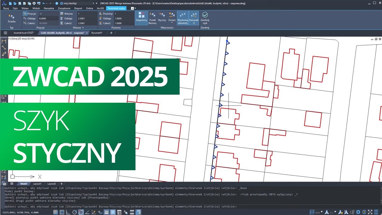Image resolution: width=382 pixels, height=215 pixels.
Task: Click the Ścieżka path array type button
Action: pyautogui.click(x=12, y=19)
